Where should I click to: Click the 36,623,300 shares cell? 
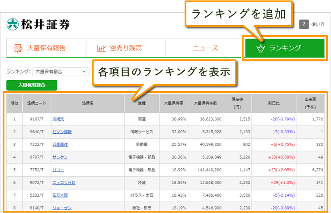[x=205, y=119]
